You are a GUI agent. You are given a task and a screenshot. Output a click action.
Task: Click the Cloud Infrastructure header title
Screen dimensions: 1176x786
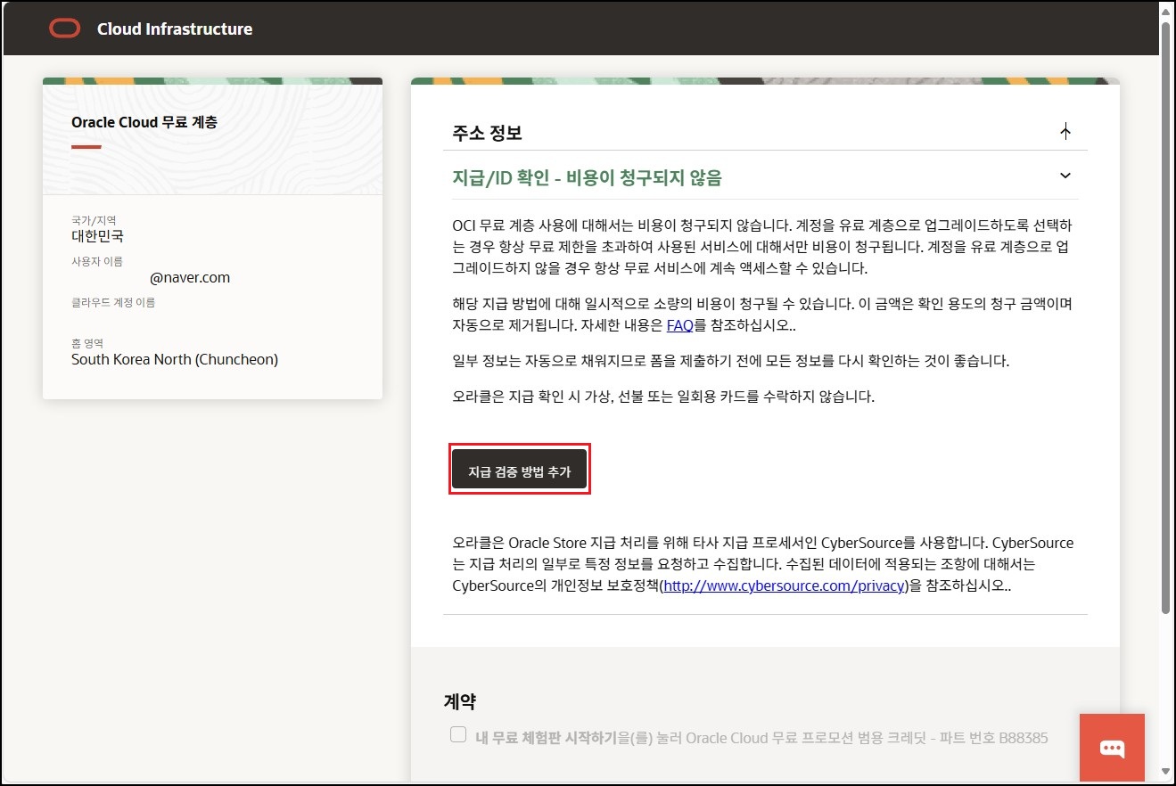[175, 29]
